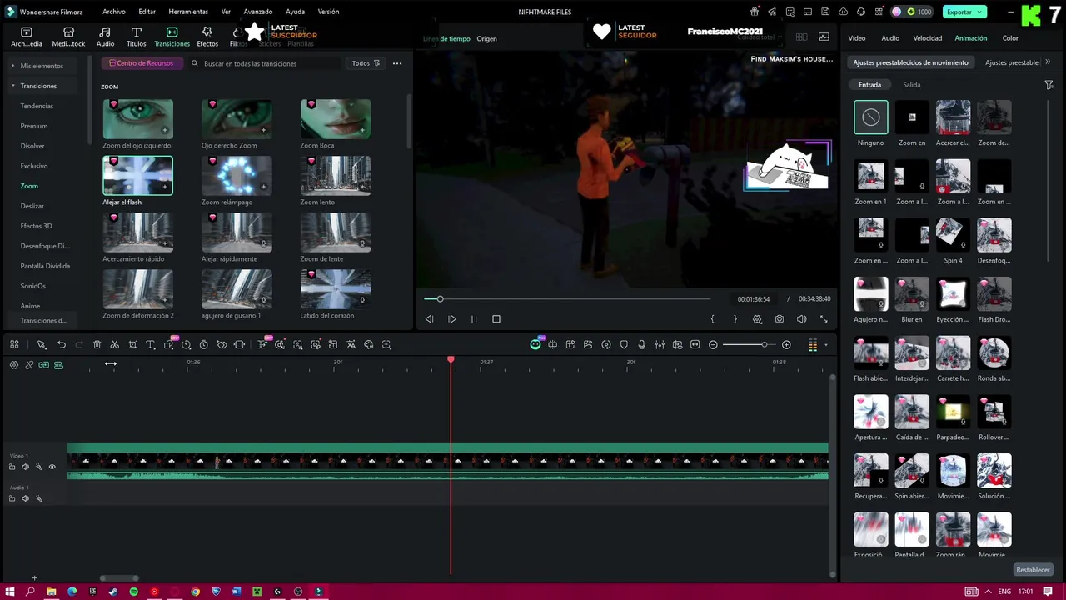Click the delete trash icon in timeline toolbar

point(97,345)
